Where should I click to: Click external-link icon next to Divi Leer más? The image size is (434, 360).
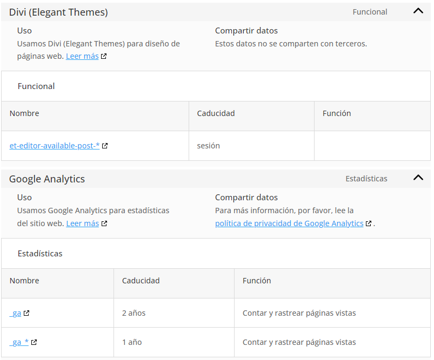104,57
